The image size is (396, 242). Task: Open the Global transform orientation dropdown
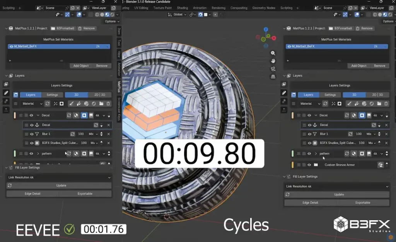177,14
